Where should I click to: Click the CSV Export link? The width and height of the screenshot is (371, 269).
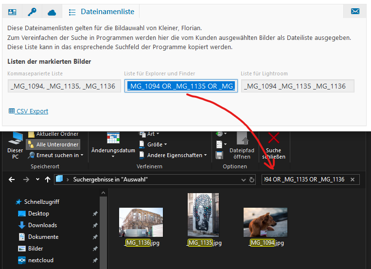[x=29, y=111]
